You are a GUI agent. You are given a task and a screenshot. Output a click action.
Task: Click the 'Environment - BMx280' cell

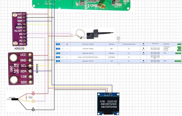click(x=88, y=49)
